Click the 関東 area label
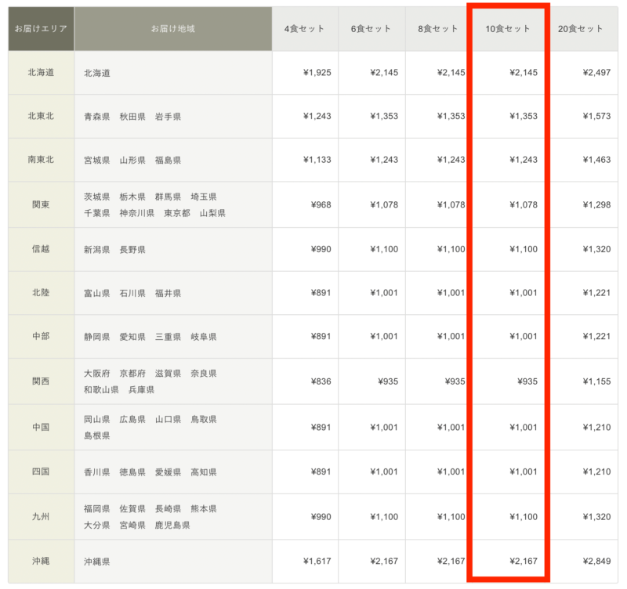The width and height of the screenshot is (627, 589). 41,204
